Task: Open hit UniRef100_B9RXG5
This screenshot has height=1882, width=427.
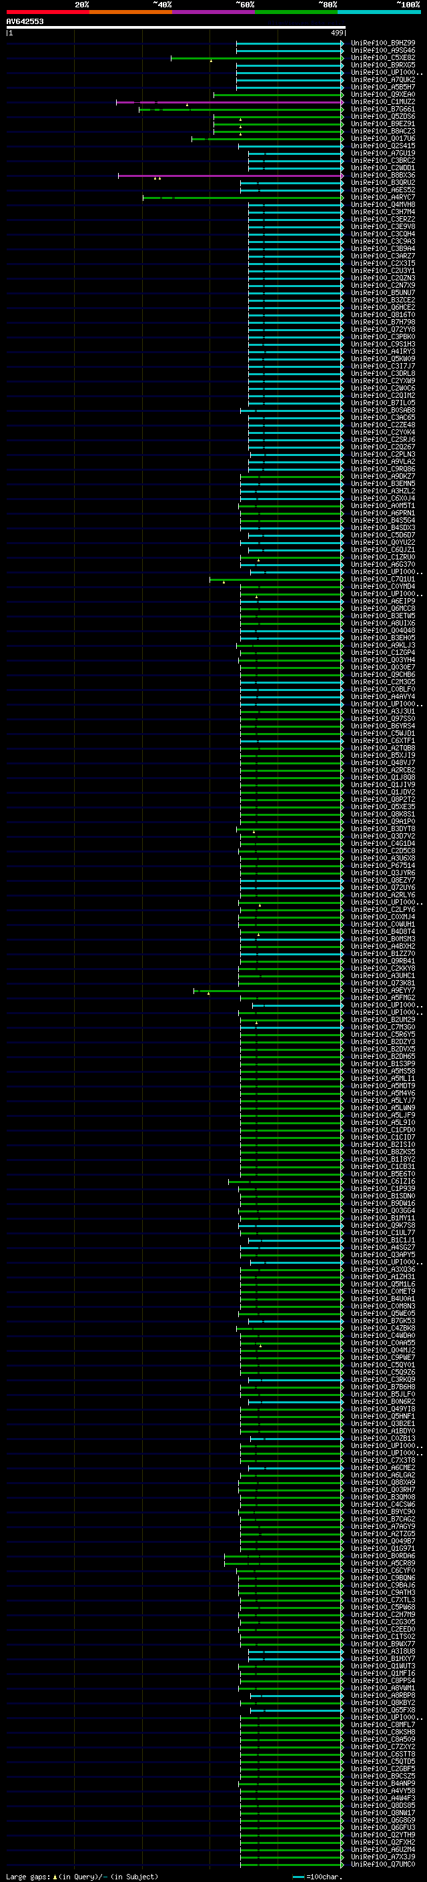Action: tap(383, 65)
